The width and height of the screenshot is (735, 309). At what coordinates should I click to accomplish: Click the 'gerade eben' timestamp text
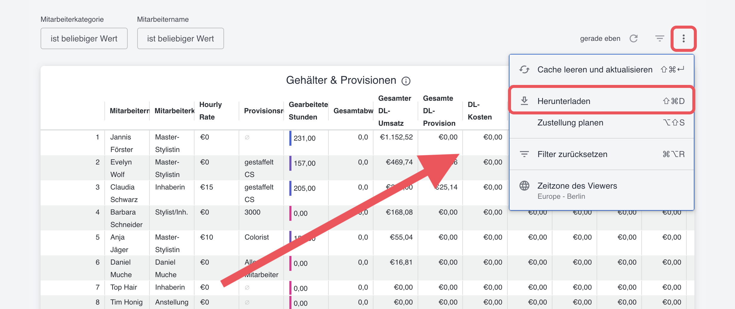click(600, 38)
